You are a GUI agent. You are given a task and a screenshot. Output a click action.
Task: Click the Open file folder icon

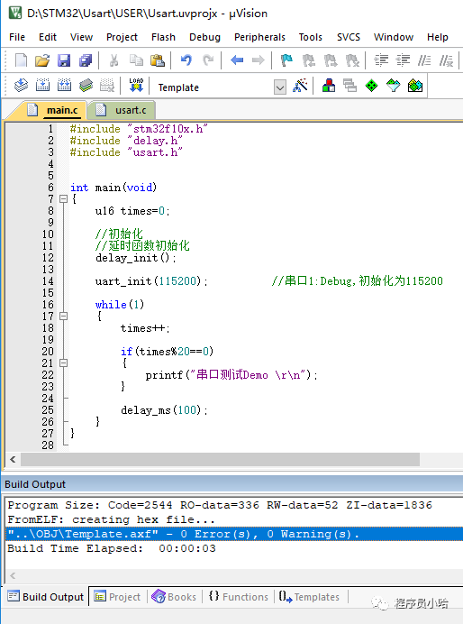tap(42, 60)
